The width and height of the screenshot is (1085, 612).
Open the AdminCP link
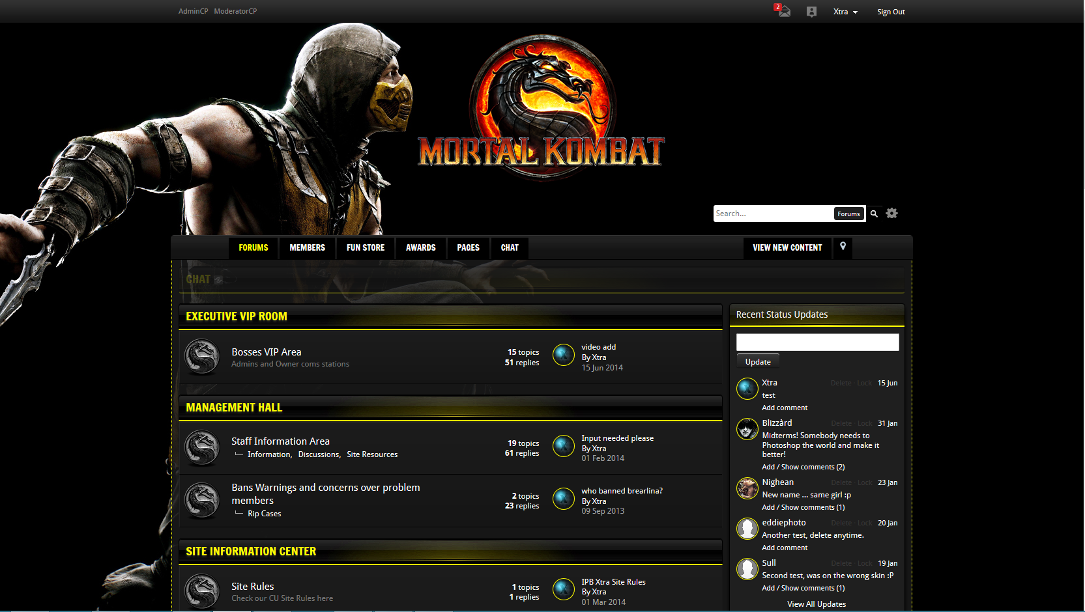[194, 11]
